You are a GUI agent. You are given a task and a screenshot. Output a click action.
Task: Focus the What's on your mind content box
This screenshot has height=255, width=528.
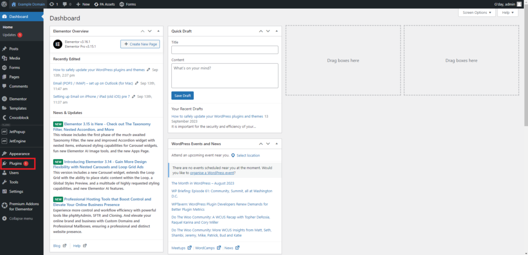point(225,76)
